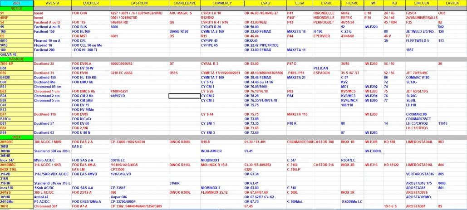The width and height of the screenshot is (467, 210).
Task: Click the DIANE R160 cell
Action: (179, 31)
